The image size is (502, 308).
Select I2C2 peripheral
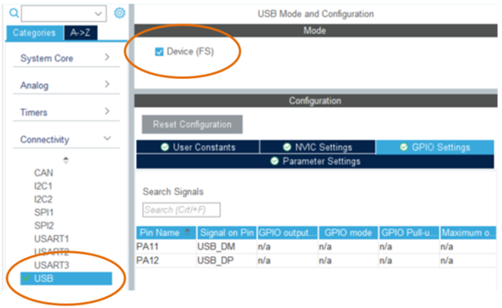click(x=43, y=199)
